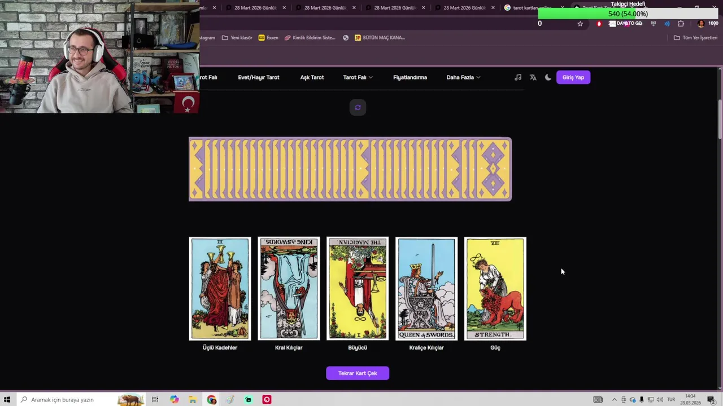723x406 pixels.
Task: Open Task View on the taskbar
Action: [155, 400]
